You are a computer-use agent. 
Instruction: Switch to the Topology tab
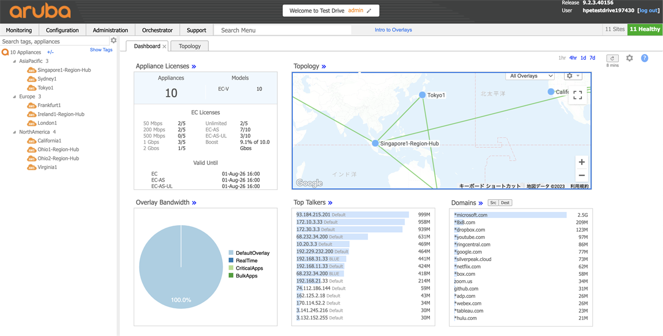click(190, 46)
